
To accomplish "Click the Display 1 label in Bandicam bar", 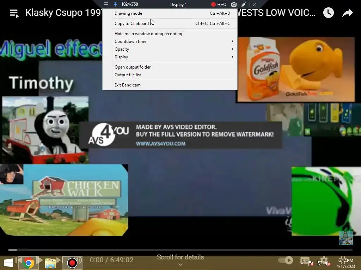I will [x=178, y=4].
